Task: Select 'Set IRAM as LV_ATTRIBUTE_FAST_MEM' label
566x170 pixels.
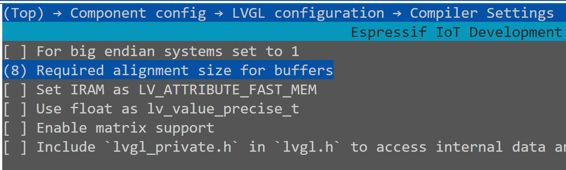Action: 177,90
